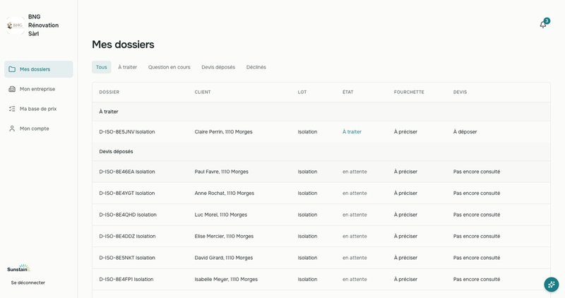Click client Isabelle Meyer, 1110 Morges
The width and height of the screenshot is (565, 298).
click(x=226, y=279)
